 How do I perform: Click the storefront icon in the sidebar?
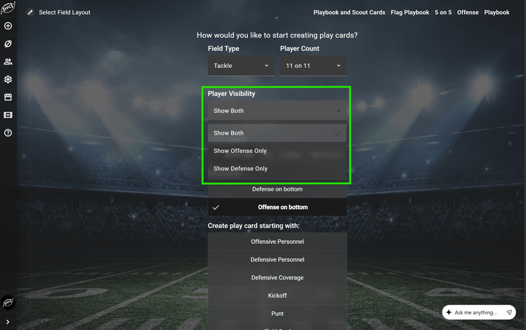(8, 97)
